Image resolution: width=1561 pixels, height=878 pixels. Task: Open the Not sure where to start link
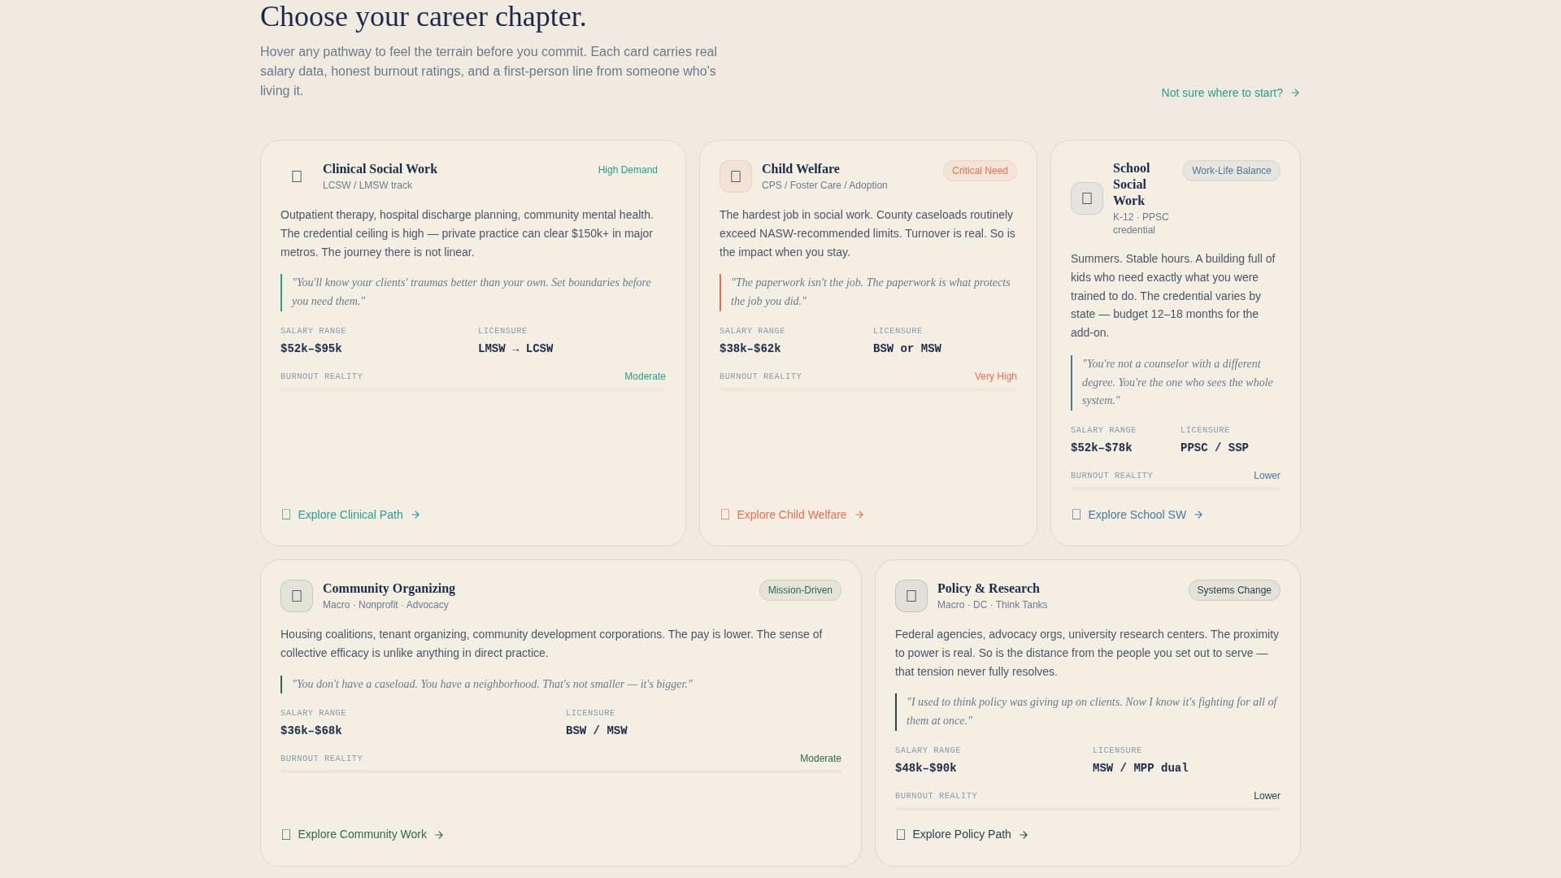tap(1222, 93)
